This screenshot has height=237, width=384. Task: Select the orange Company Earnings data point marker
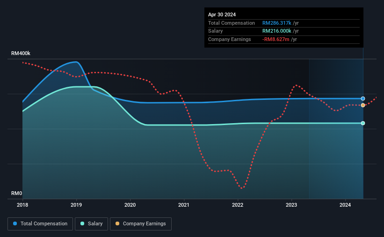click(x=363, y=105)
